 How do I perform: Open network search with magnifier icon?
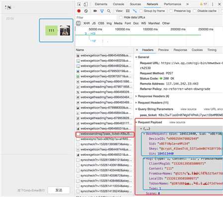click(109, 11)
